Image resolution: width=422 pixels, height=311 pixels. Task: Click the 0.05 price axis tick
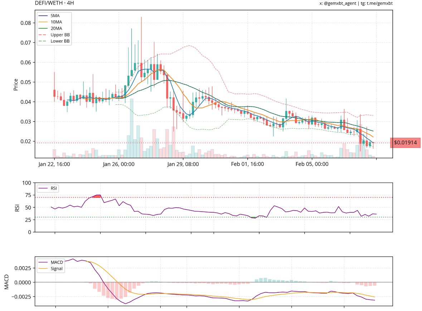(x=26, y=82)
